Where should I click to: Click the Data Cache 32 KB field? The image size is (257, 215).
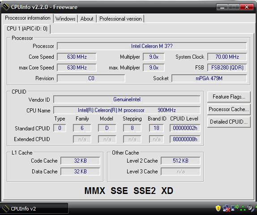tap(80, 172)
